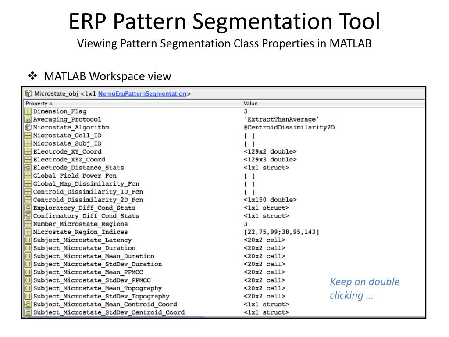This screenshot has width=449, height=337.
Task: Click the Dimension_Flag matrix icon
Action: click(28, 111)
